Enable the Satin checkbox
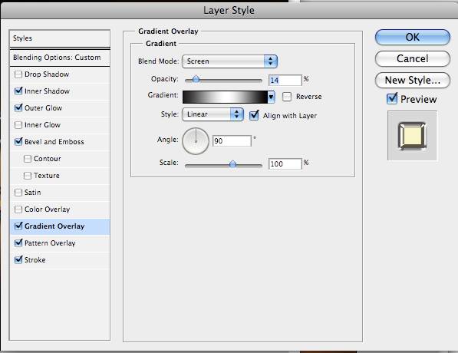 (x=18, y=193)
